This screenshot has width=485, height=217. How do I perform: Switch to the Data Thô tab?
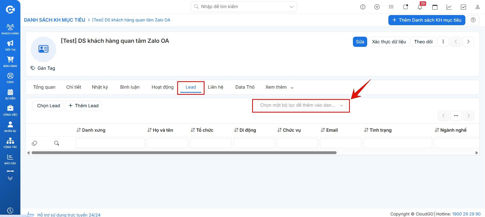pyautogui.click(x=245, y=87)
